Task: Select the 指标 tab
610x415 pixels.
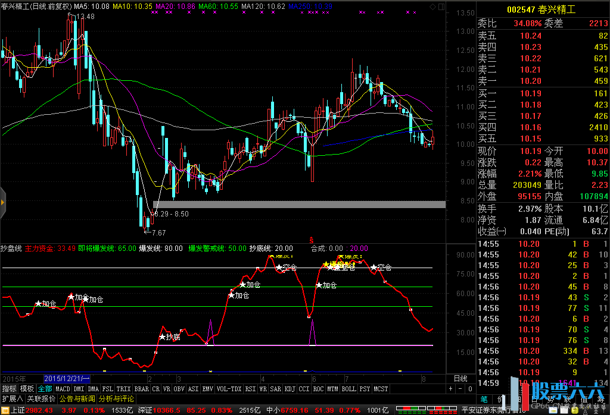Action: click(x=9, y=389)
